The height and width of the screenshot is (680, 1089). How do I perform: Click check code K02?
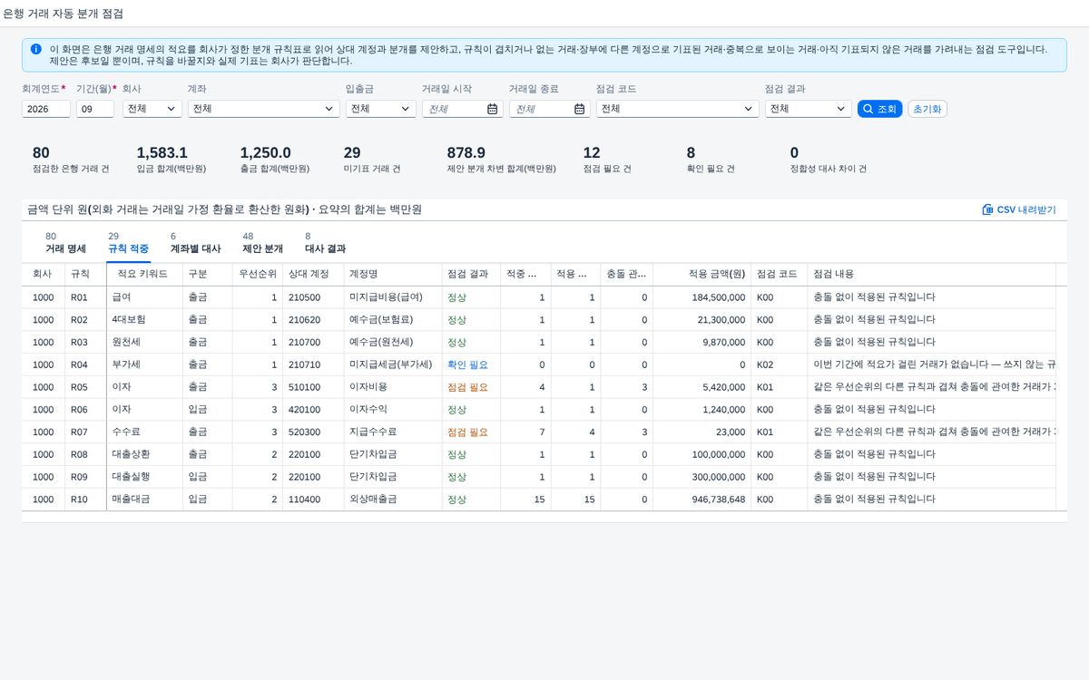(765, 364)
